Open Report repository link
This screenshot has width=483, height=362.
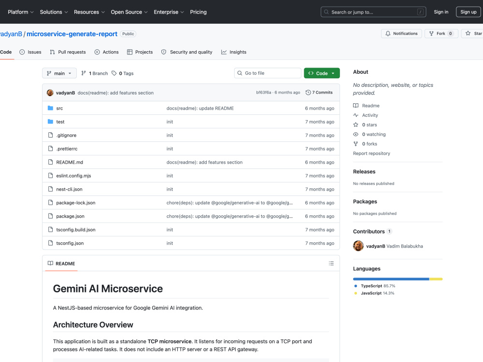pyautogui.click(x=371, y=153)
